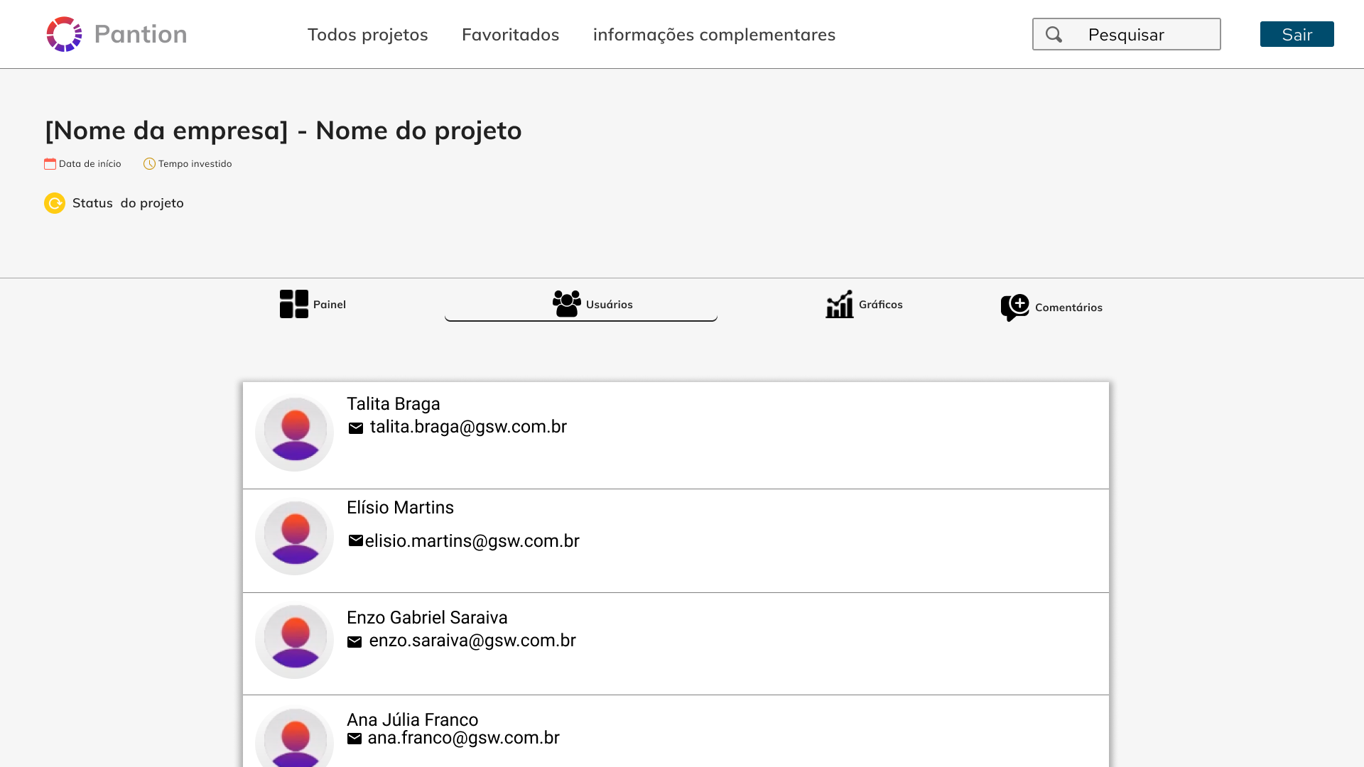
Task: Click the Usuários people group icon
Action: point(567,303)
